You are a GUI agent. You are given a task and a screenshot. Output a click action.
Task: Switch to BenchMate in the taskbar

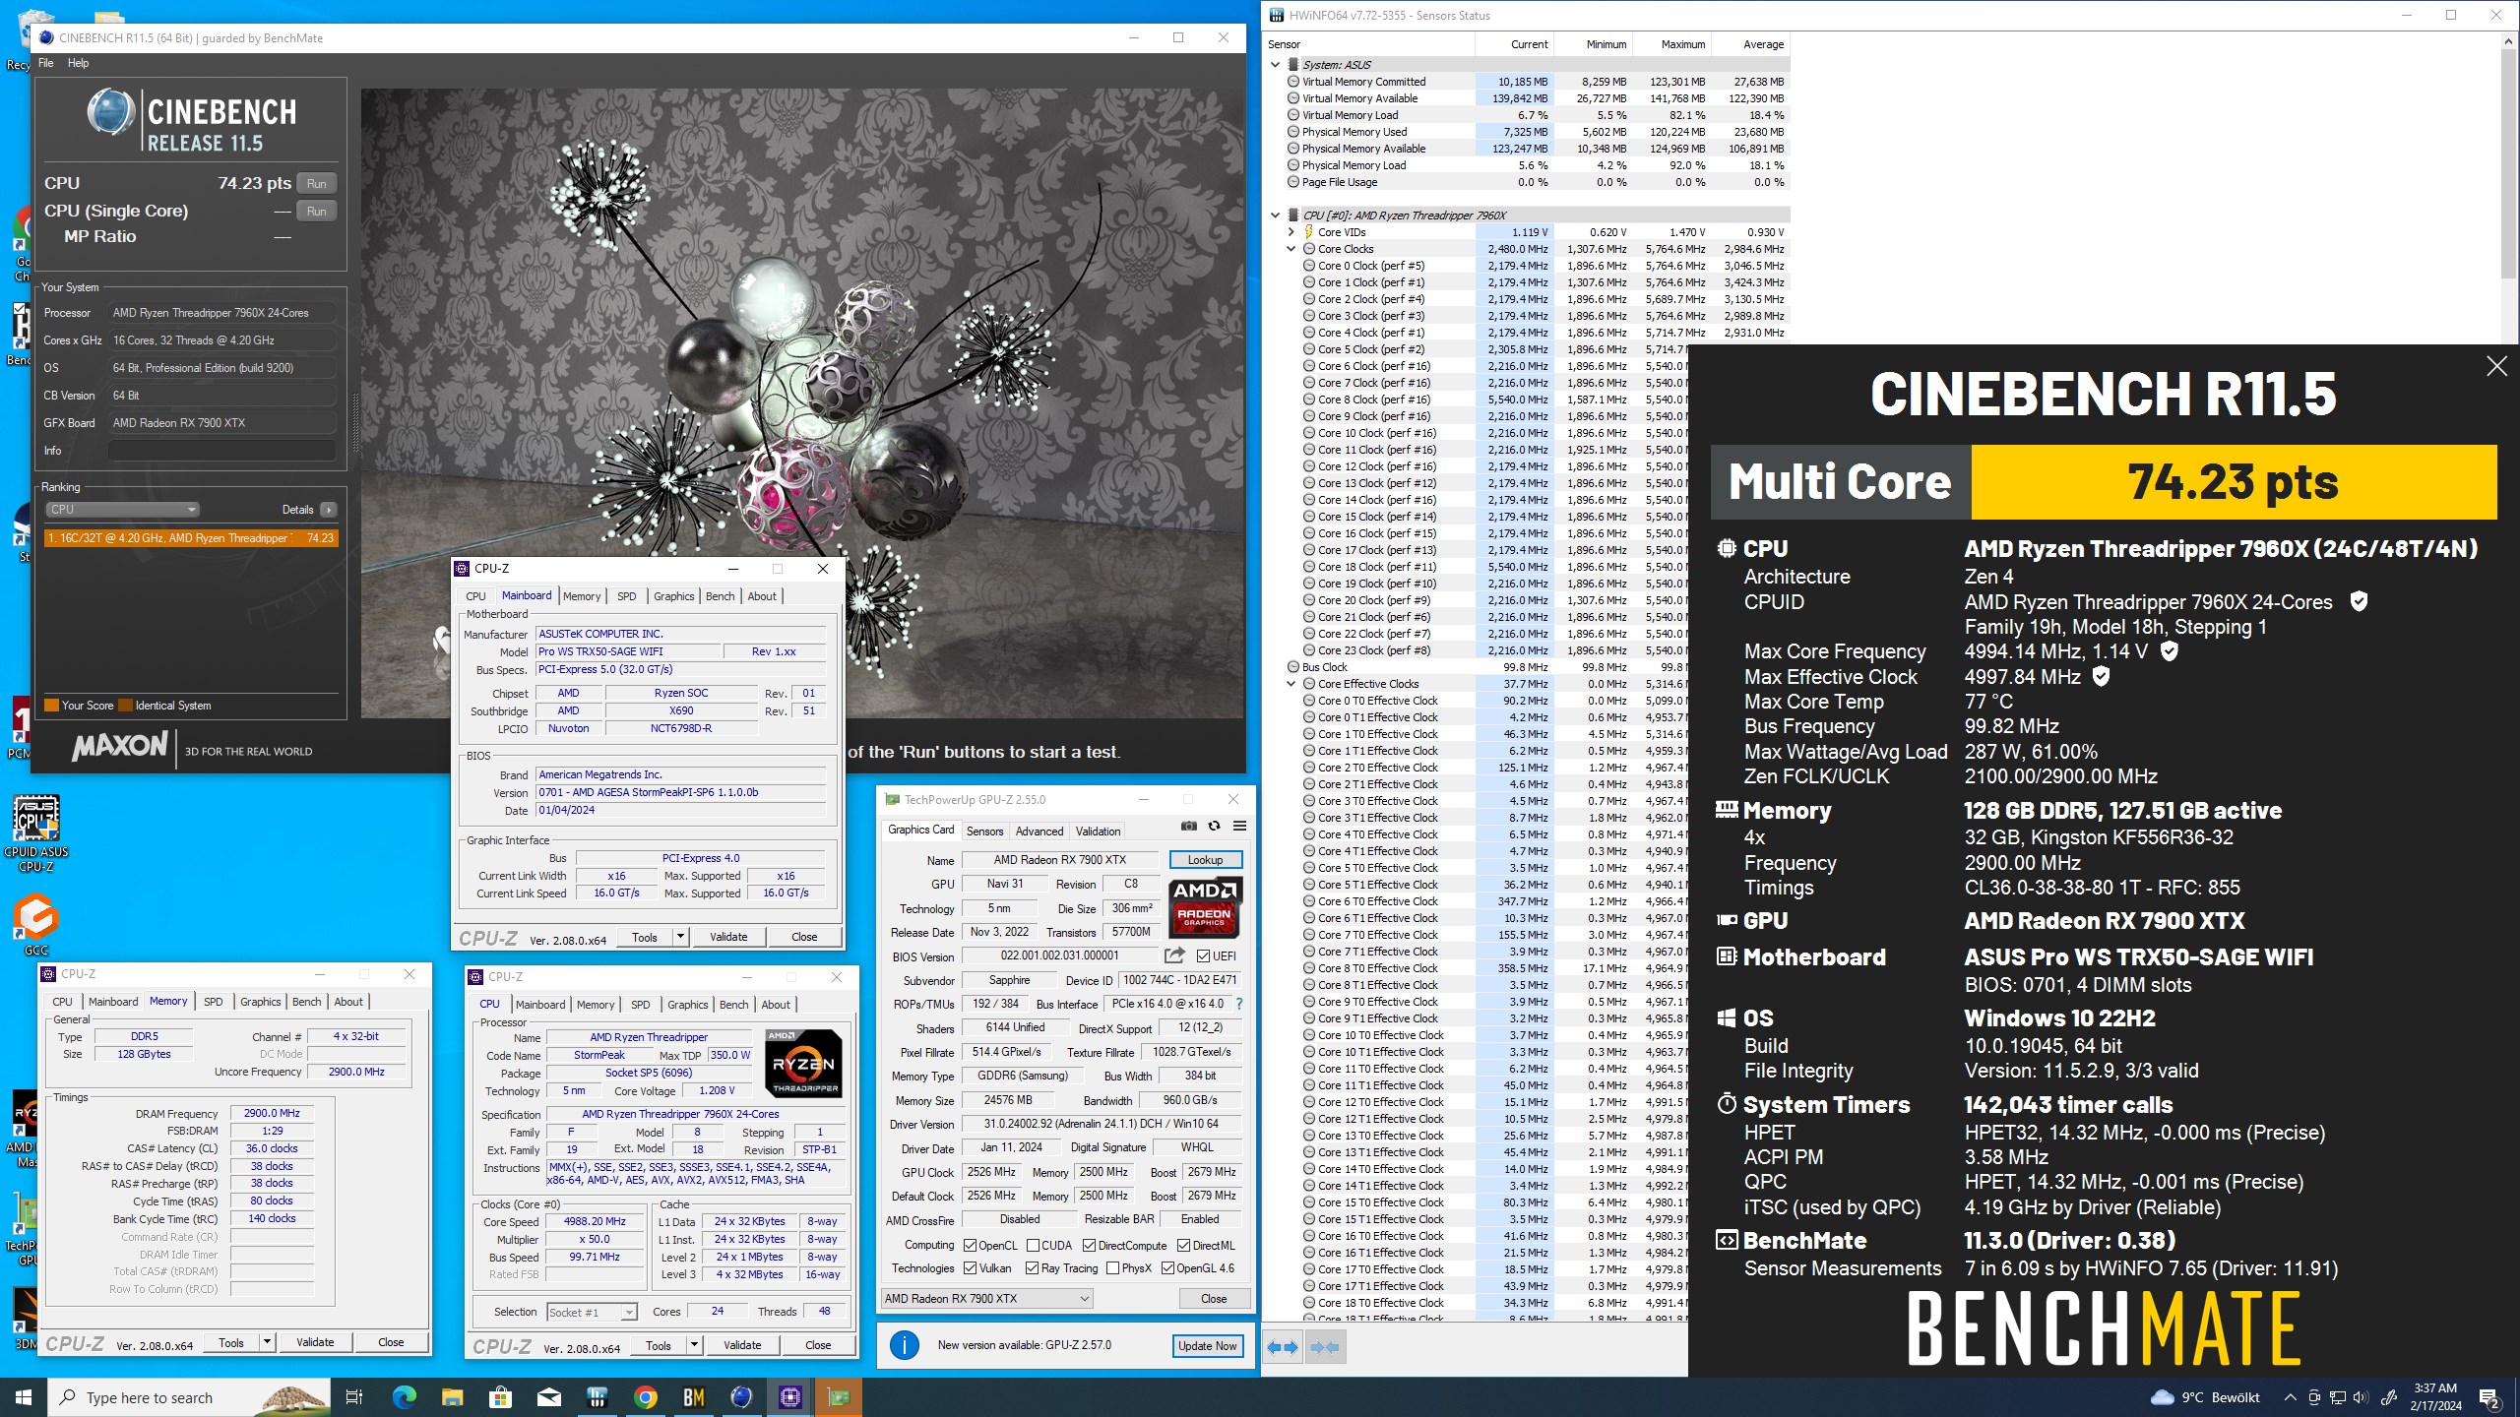click(x=694, y=1397)
